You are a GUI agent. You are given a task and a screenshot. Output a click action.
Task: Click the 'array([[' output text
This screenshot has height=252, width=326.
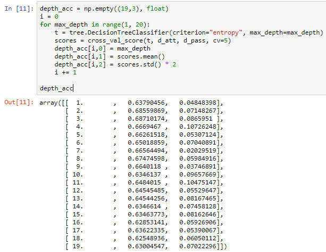54,103
